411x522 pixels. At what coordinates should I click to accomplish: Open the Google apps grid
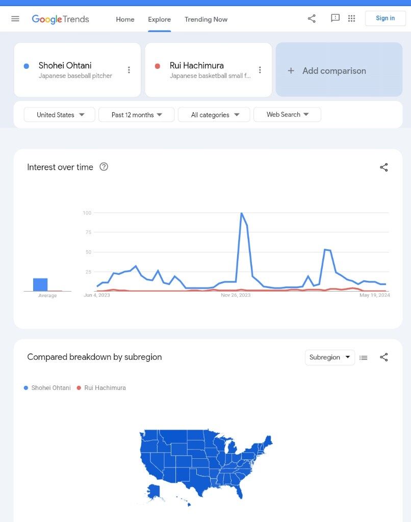(351, 19)
